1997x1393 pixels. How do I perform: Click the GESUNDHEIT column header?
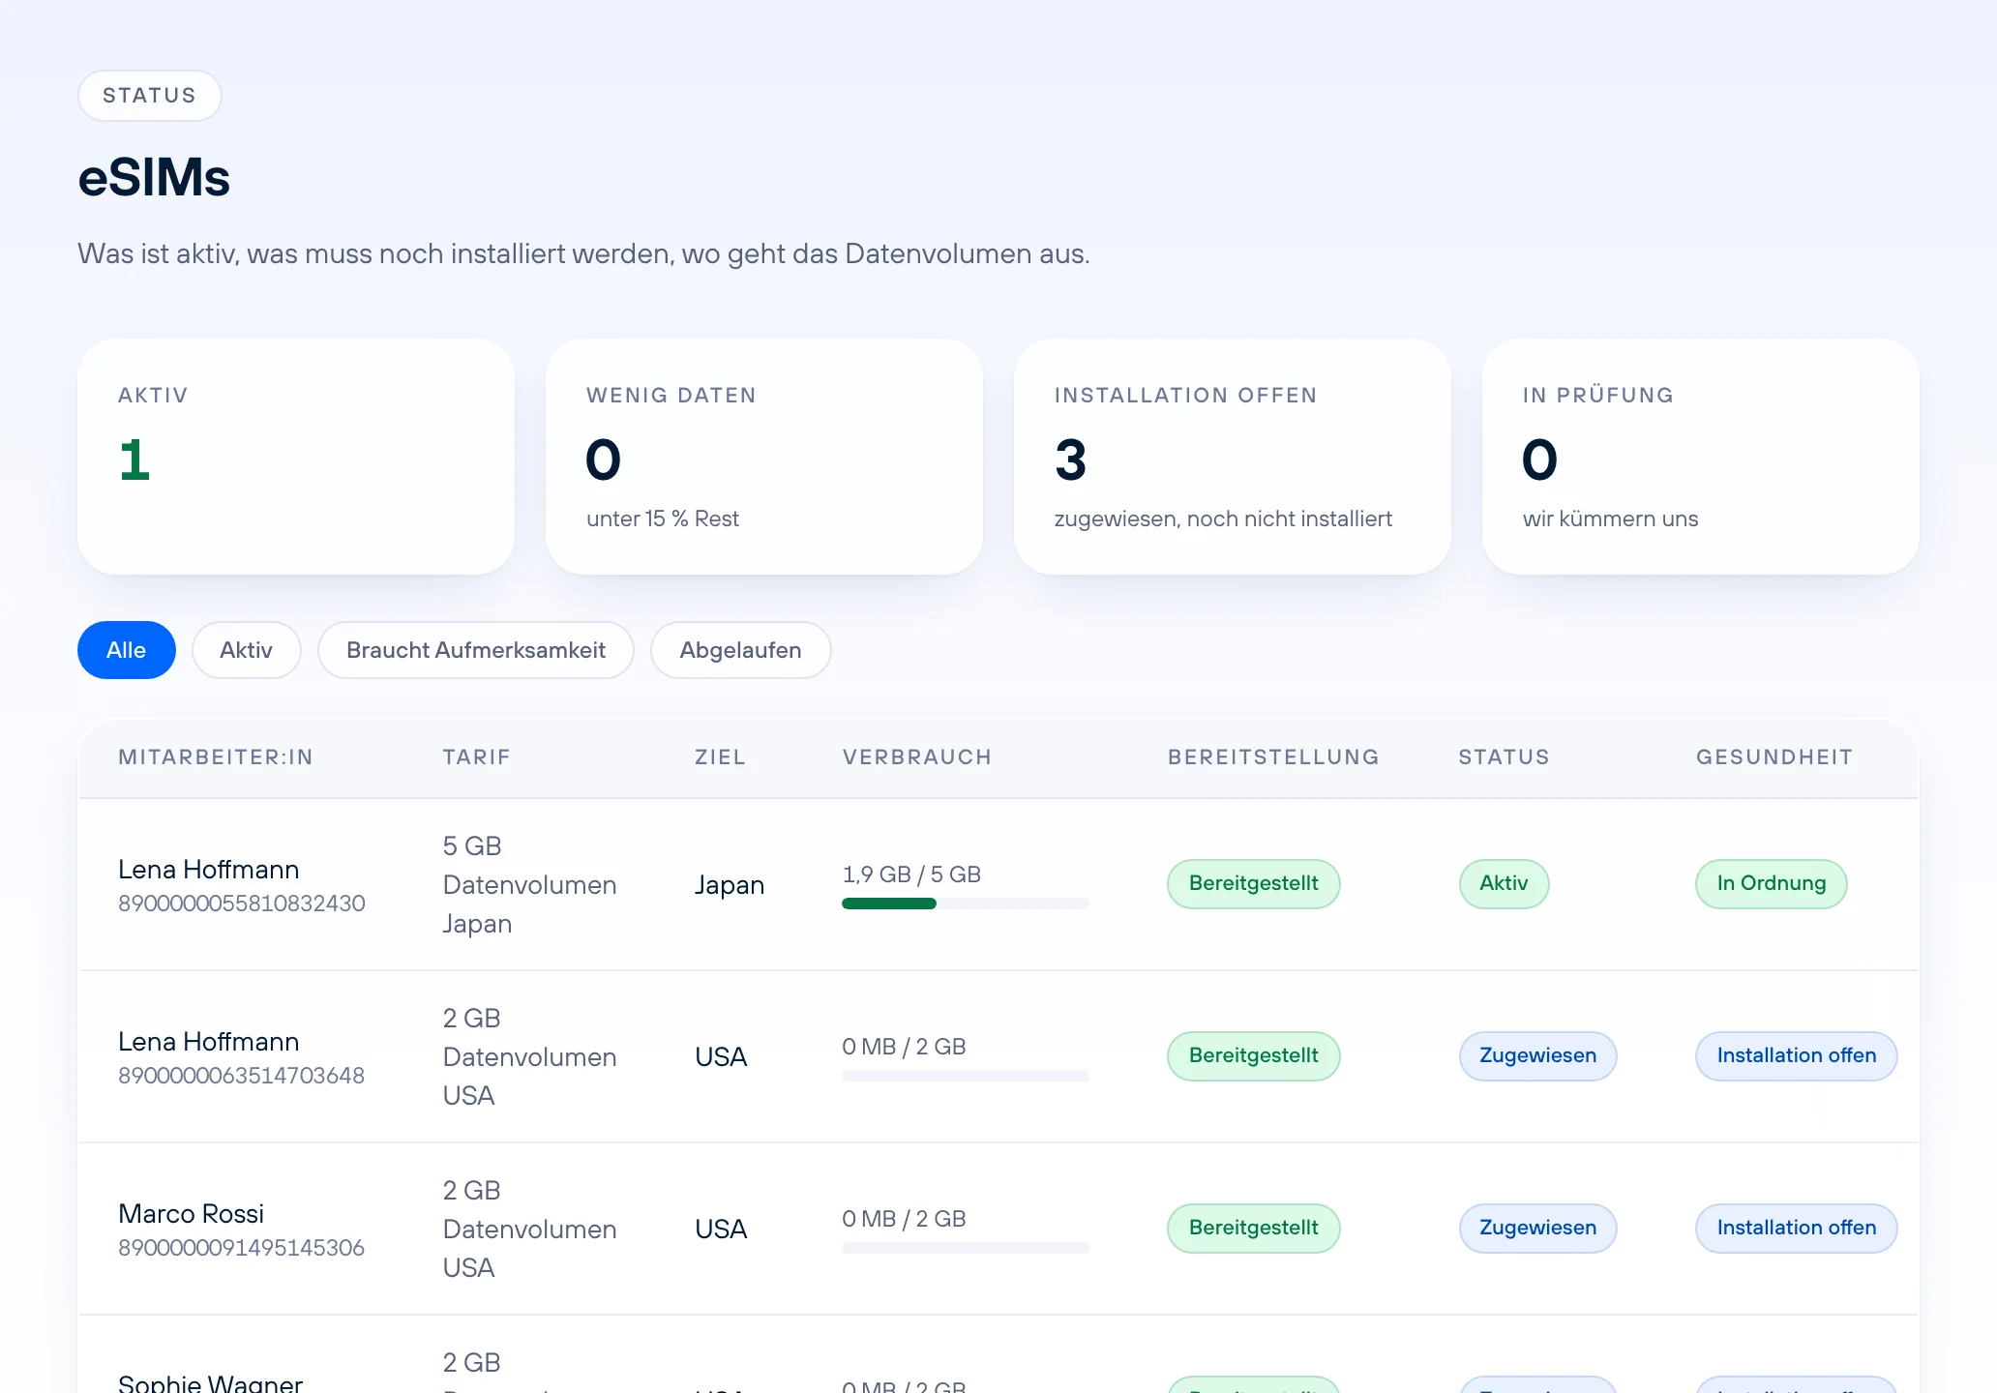[x=1774, y=757]
